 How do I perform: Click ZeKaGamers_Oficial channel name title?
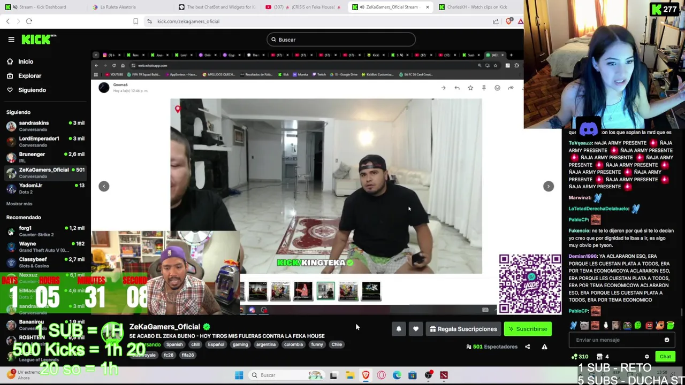tap(164, 327)
